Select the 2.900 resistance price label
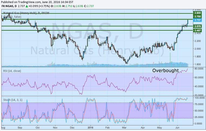This screenshot has height=131, width=206. coord(198,13)
